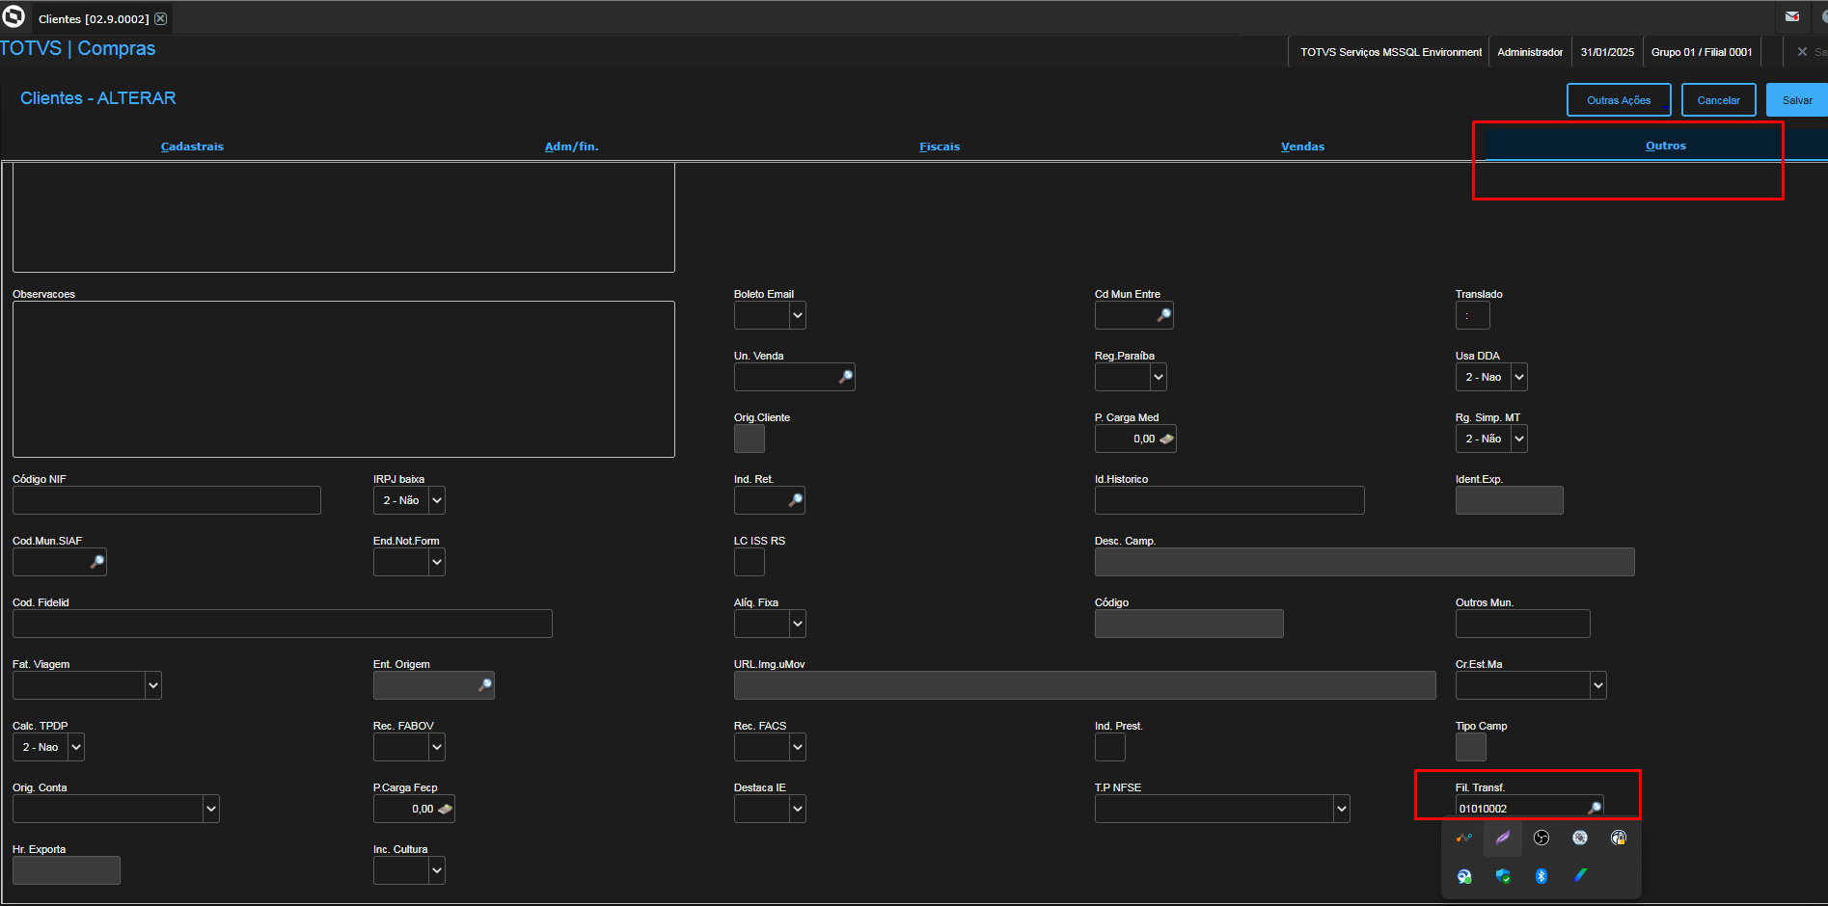
Task: Switch to the Adm/fin. tab
Action: pyautogui.click(x=571, y=147)
